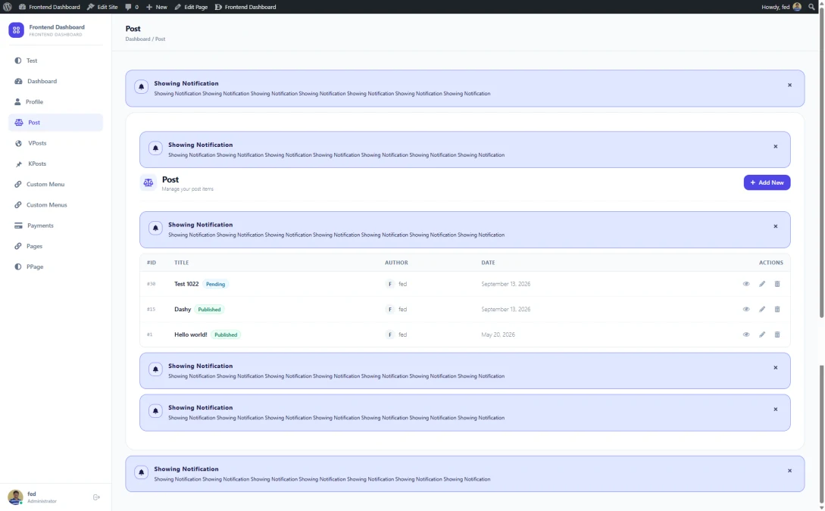Click the Profile user icon in sidebar
This screenshot has height=511, width=825.
click(x=17, y=101)
